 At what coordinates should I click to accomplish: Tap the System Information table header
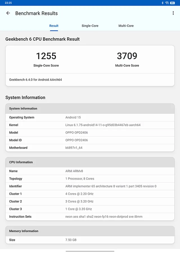(90, 109)
